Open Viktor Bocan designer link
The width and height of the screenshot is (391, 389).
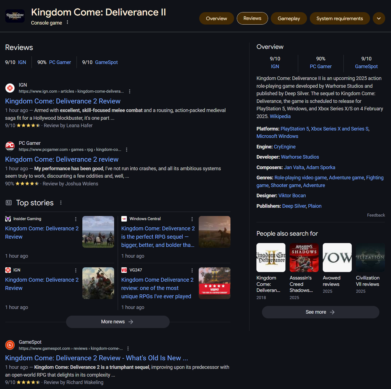(292, 196)
